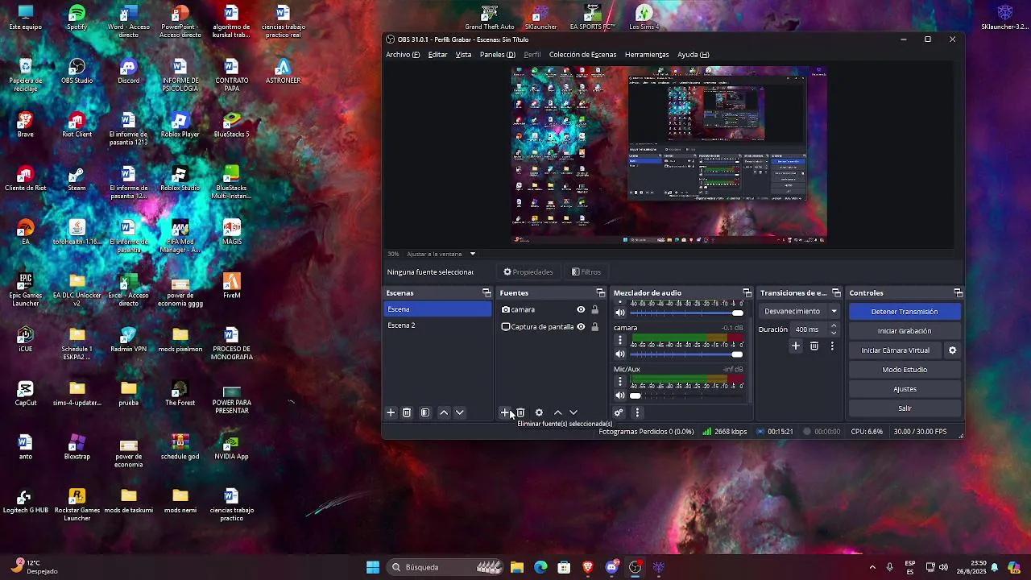
Task: Pop out the Controles dock panel
Action: coord(958,293)
